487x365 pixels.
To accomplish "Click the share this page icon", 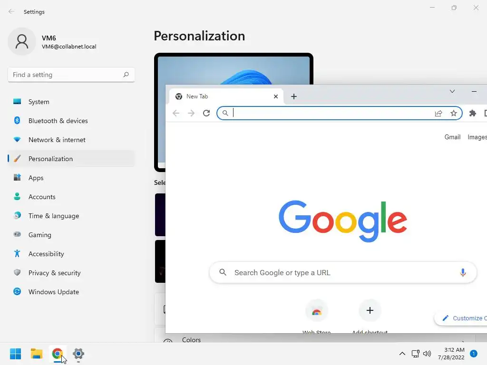I will pyautogui.click(x=438, y=113).
